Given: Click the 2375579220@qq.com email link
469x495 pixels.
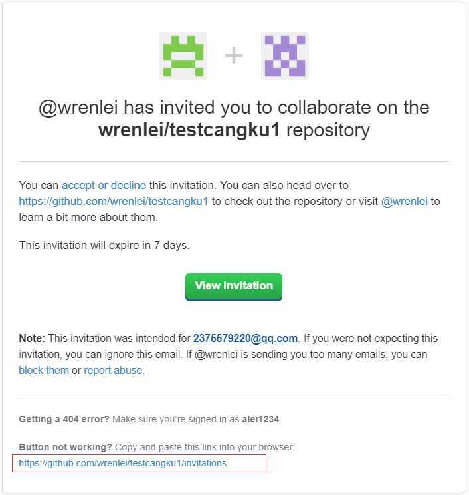Looking at the screenshot, I should [245, 338].
